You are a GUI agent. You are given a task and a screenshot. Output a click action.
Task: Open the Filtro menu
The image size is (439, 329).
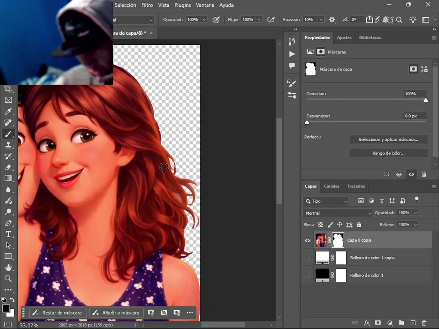[147, 5]
